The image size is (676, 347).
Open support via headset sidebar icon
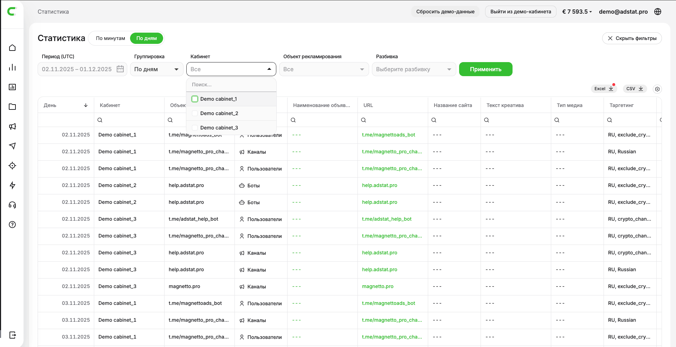coord(12,205)
